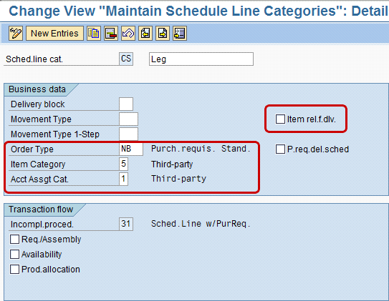Screen dimensions: 389x301
Task: Click the Movement Type input field
Action: 128,119
